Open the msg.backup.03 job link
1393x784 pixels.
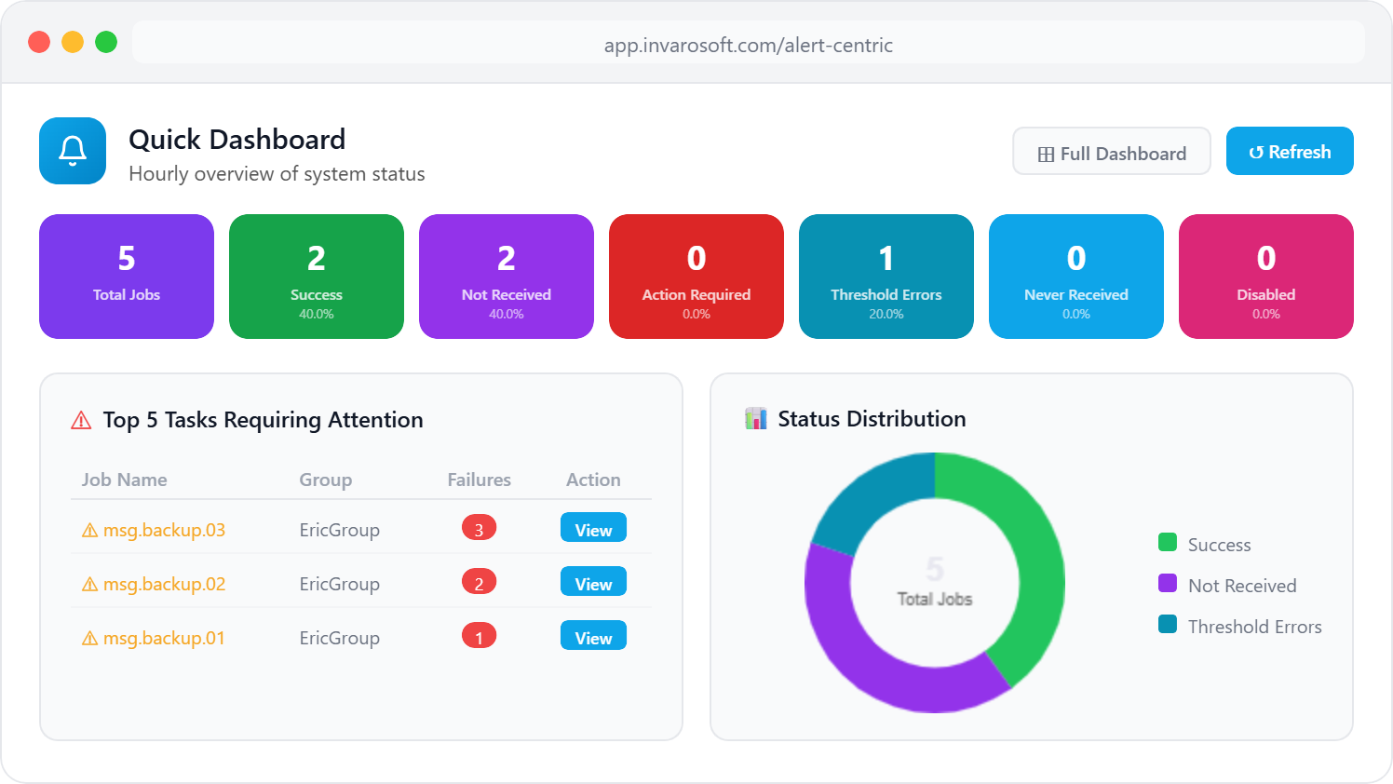pos(164,530)
